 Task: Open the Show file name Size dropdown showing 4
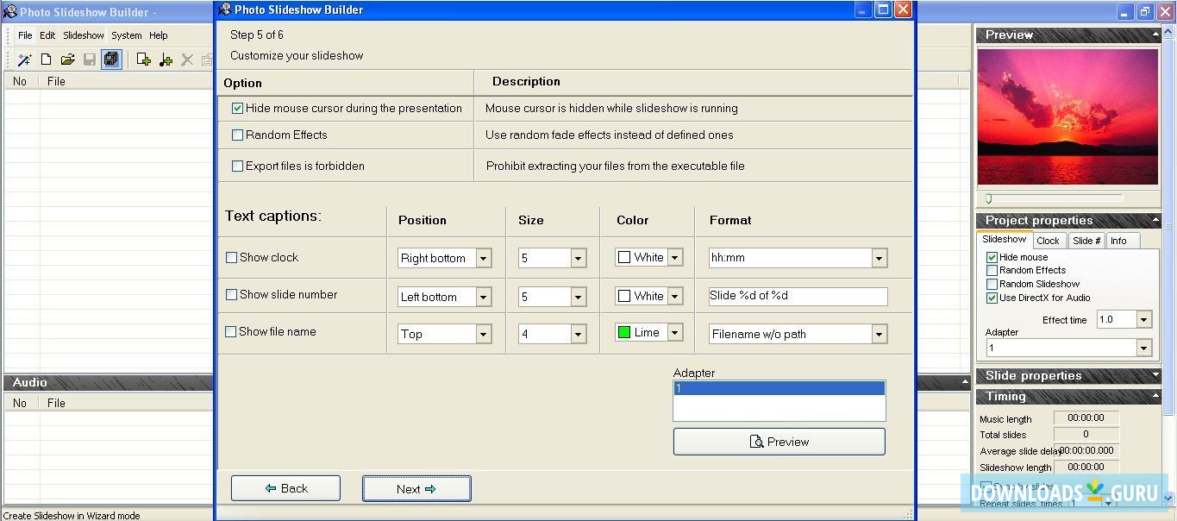(578, 334)
